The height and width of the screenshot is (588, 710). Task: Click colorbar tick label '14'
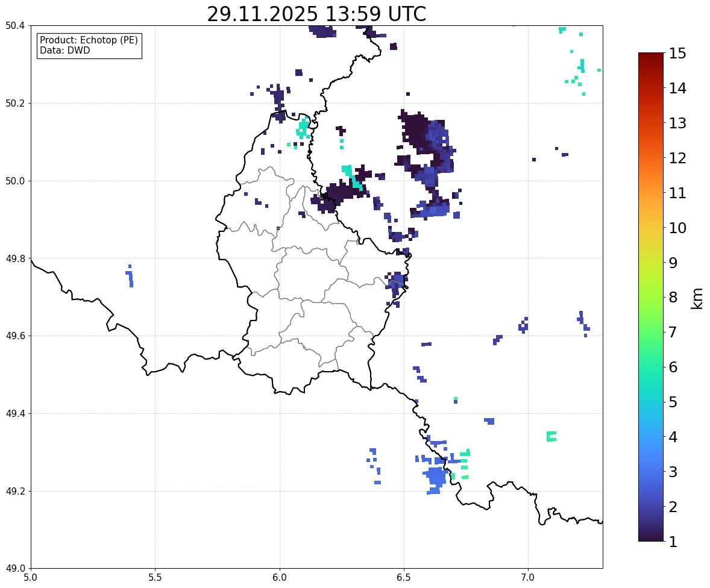tap(677, 89)
